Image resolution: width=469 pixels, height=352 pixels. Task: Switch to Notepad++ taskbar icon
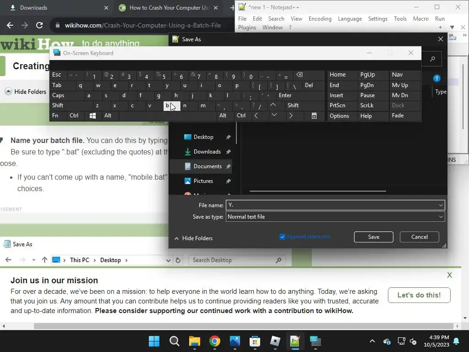295,341
